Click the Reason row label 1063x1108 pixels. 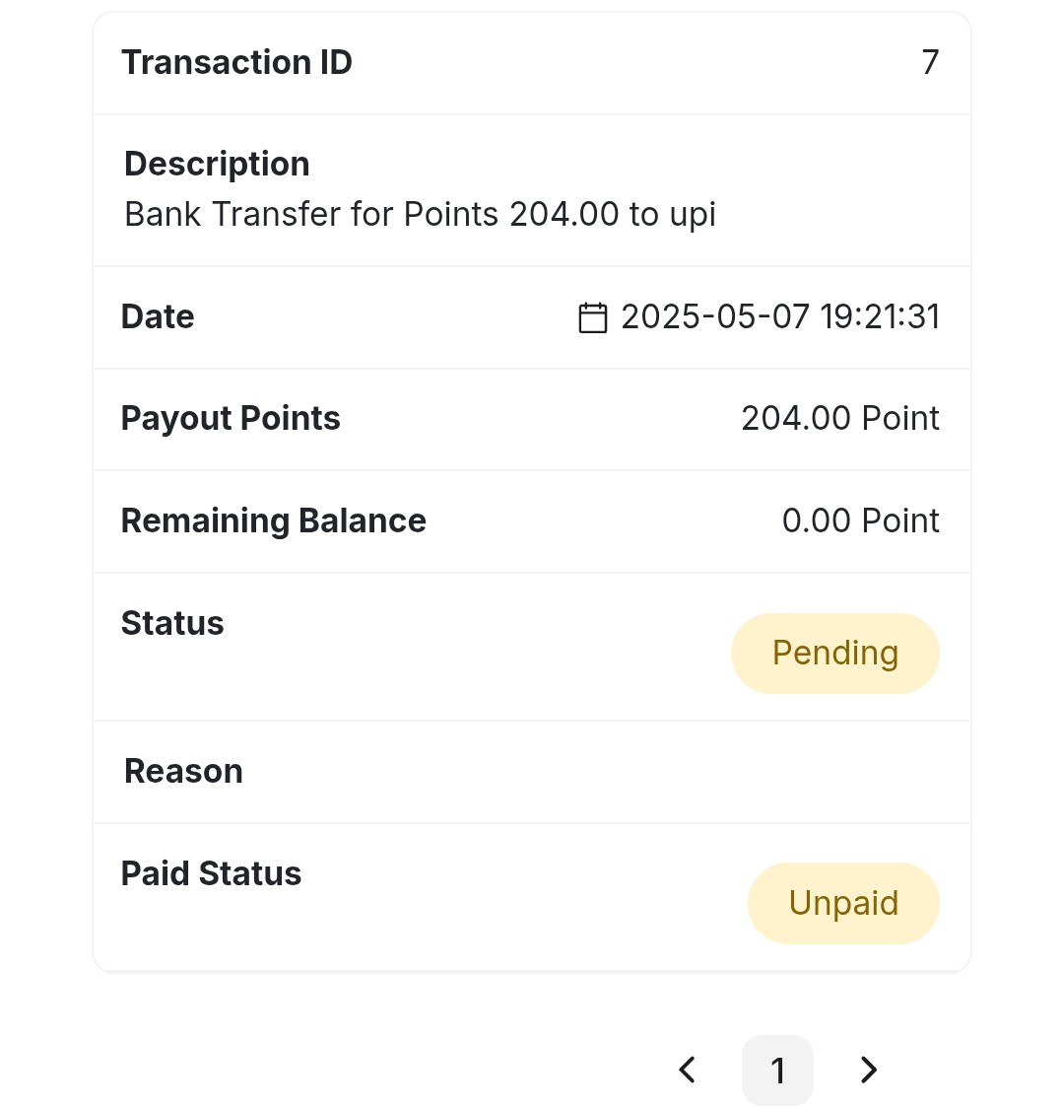point(183,771)
